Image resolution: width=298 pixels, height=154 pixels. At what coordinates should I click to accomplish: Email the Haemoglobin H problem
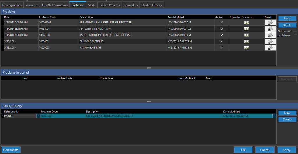pyautogui.click(x=270, y=48)
